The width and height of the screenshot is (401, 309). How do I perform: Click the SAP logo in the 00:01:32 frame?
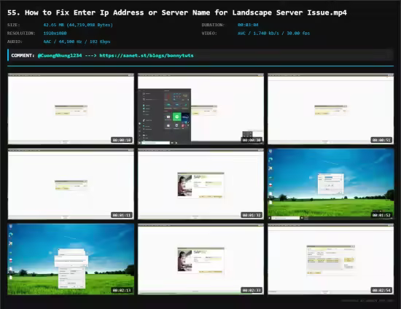tap(197, 177)
